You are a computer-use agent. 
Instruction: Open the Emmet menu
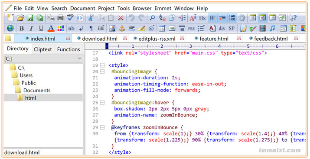[x=163, y=8]
